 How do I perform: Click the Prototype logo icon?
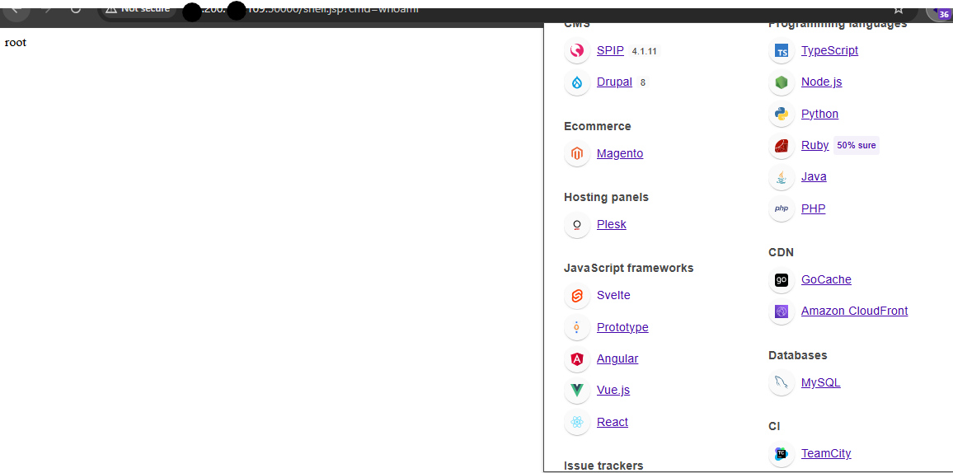coord(577,327)
